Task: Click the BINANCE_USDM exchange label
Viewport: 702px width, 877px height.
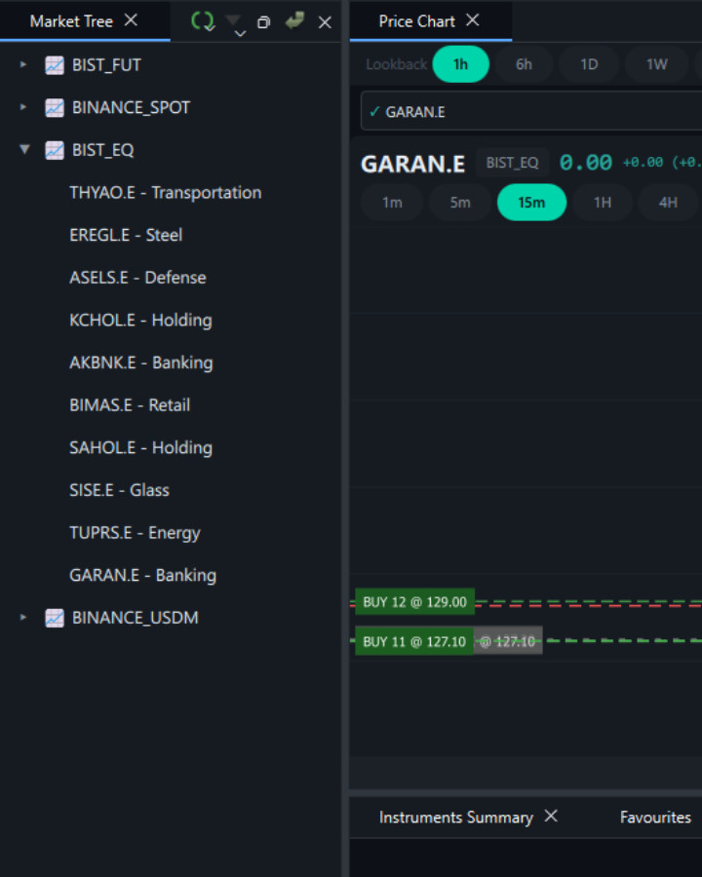Action: 135,618
